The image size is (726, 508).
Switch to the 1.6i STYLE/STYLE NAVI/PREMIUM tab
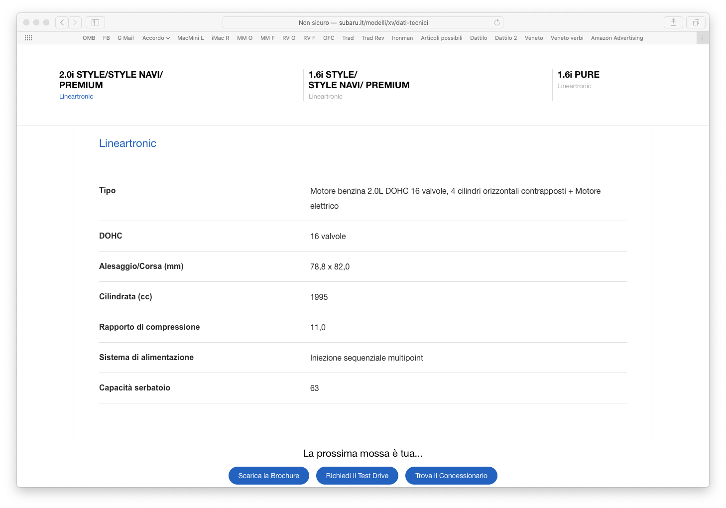pyautogui.click(x=359, y=80)
